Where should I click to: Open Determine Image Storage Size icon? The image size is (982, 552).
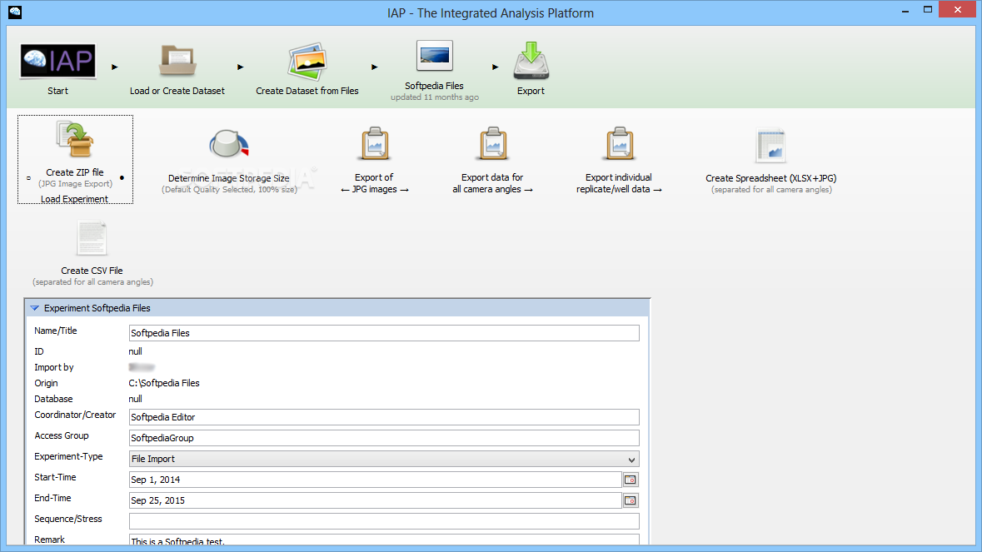click(228, 144)
